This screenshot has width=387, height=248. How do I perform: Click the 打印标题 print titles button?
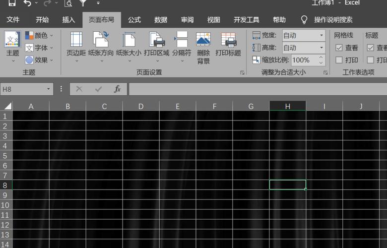(228, 44)
